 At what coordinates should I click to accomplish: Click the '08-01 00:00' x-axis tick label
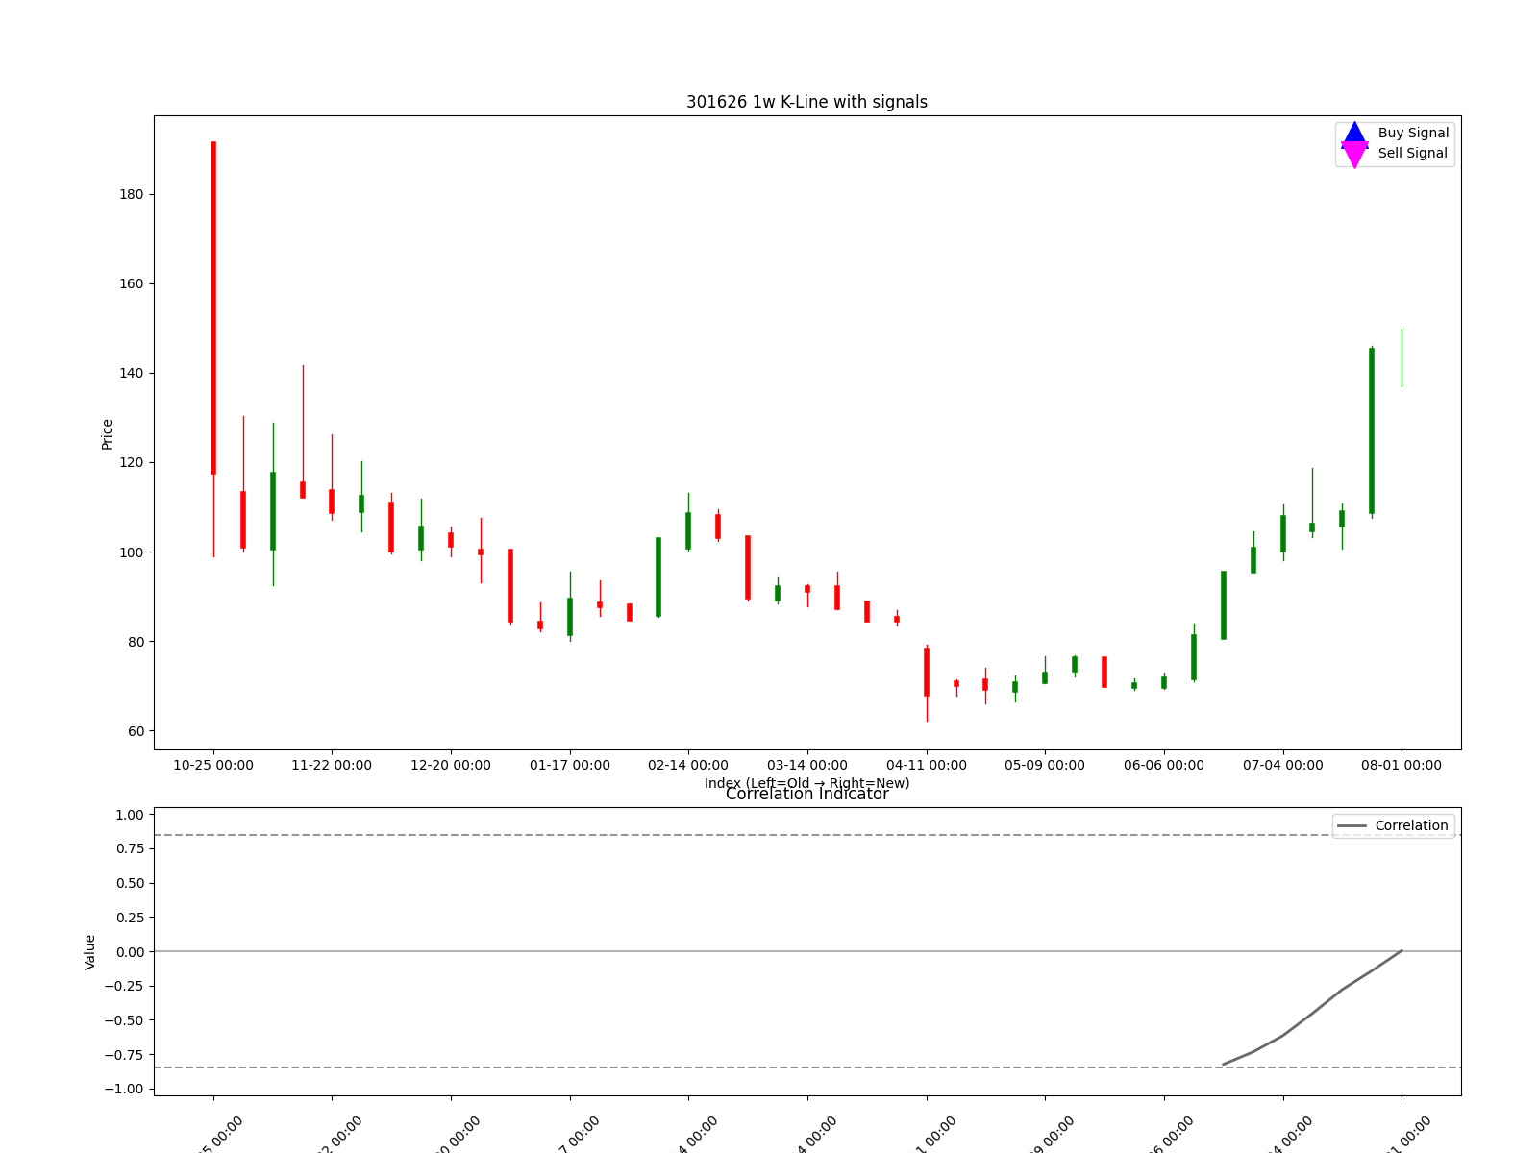tap(1402, 766)
